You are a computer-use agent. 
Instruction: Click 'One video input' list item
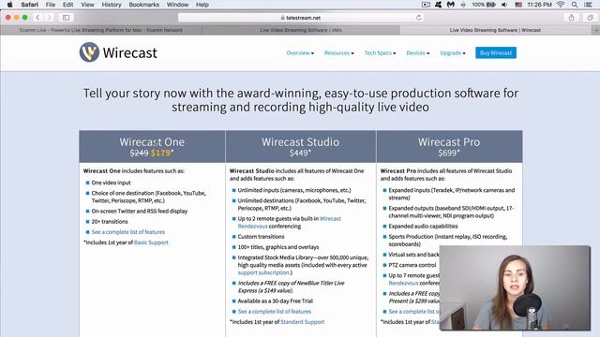111,183
